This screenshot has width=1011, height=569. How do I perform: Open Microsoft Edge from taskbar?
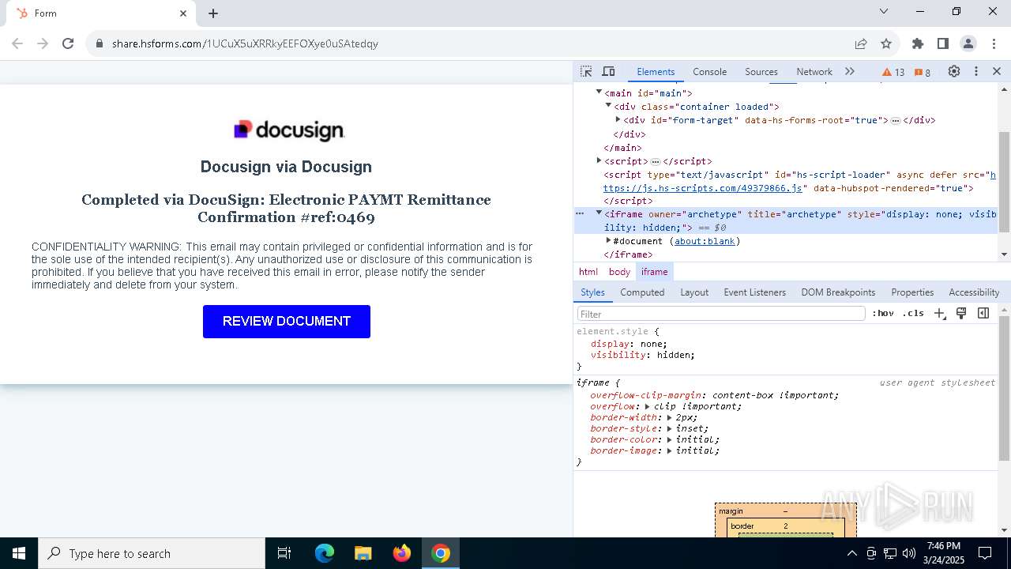pyautogui.click(x=325, y=553)
